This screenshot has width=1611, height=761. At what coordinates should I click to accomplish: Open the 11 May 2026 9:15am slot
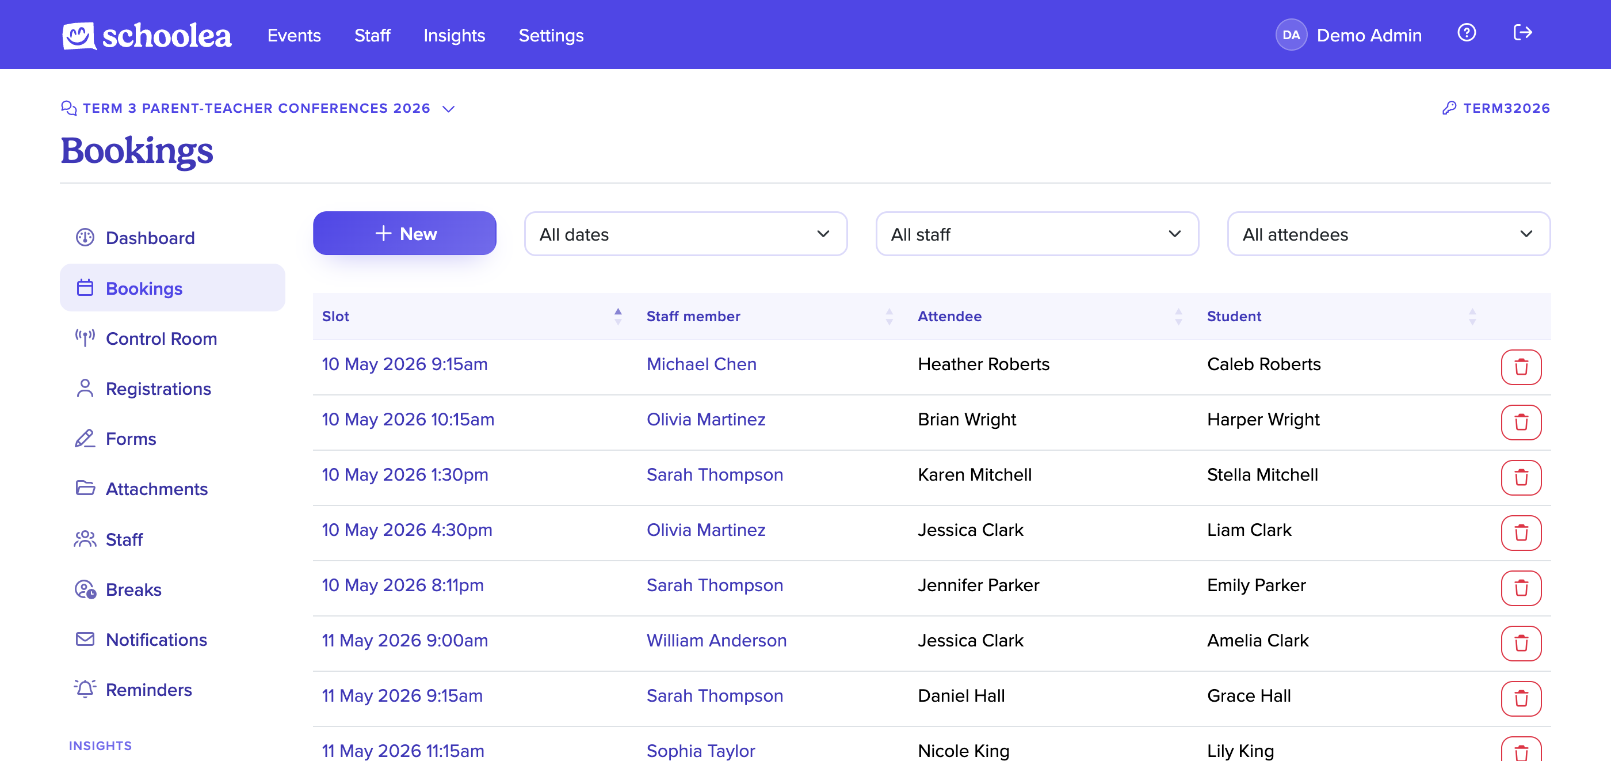point(402,696)
